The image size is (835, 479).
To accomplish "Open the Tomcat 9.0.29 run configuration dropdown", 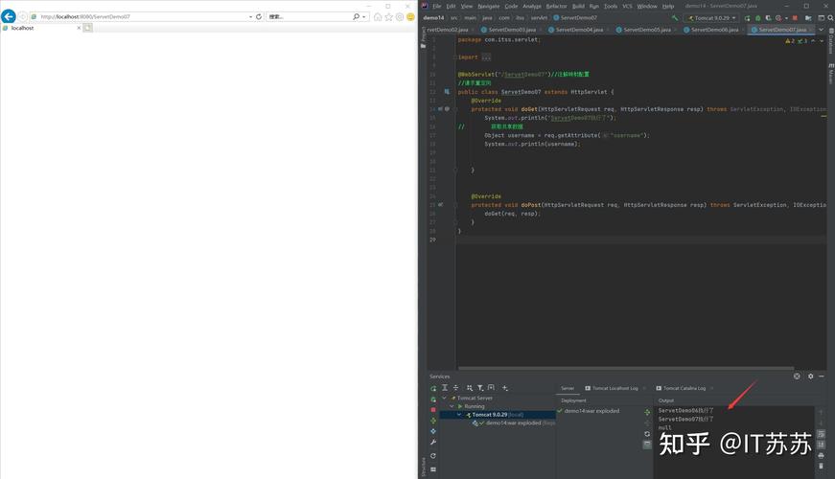I will (711, 17).
